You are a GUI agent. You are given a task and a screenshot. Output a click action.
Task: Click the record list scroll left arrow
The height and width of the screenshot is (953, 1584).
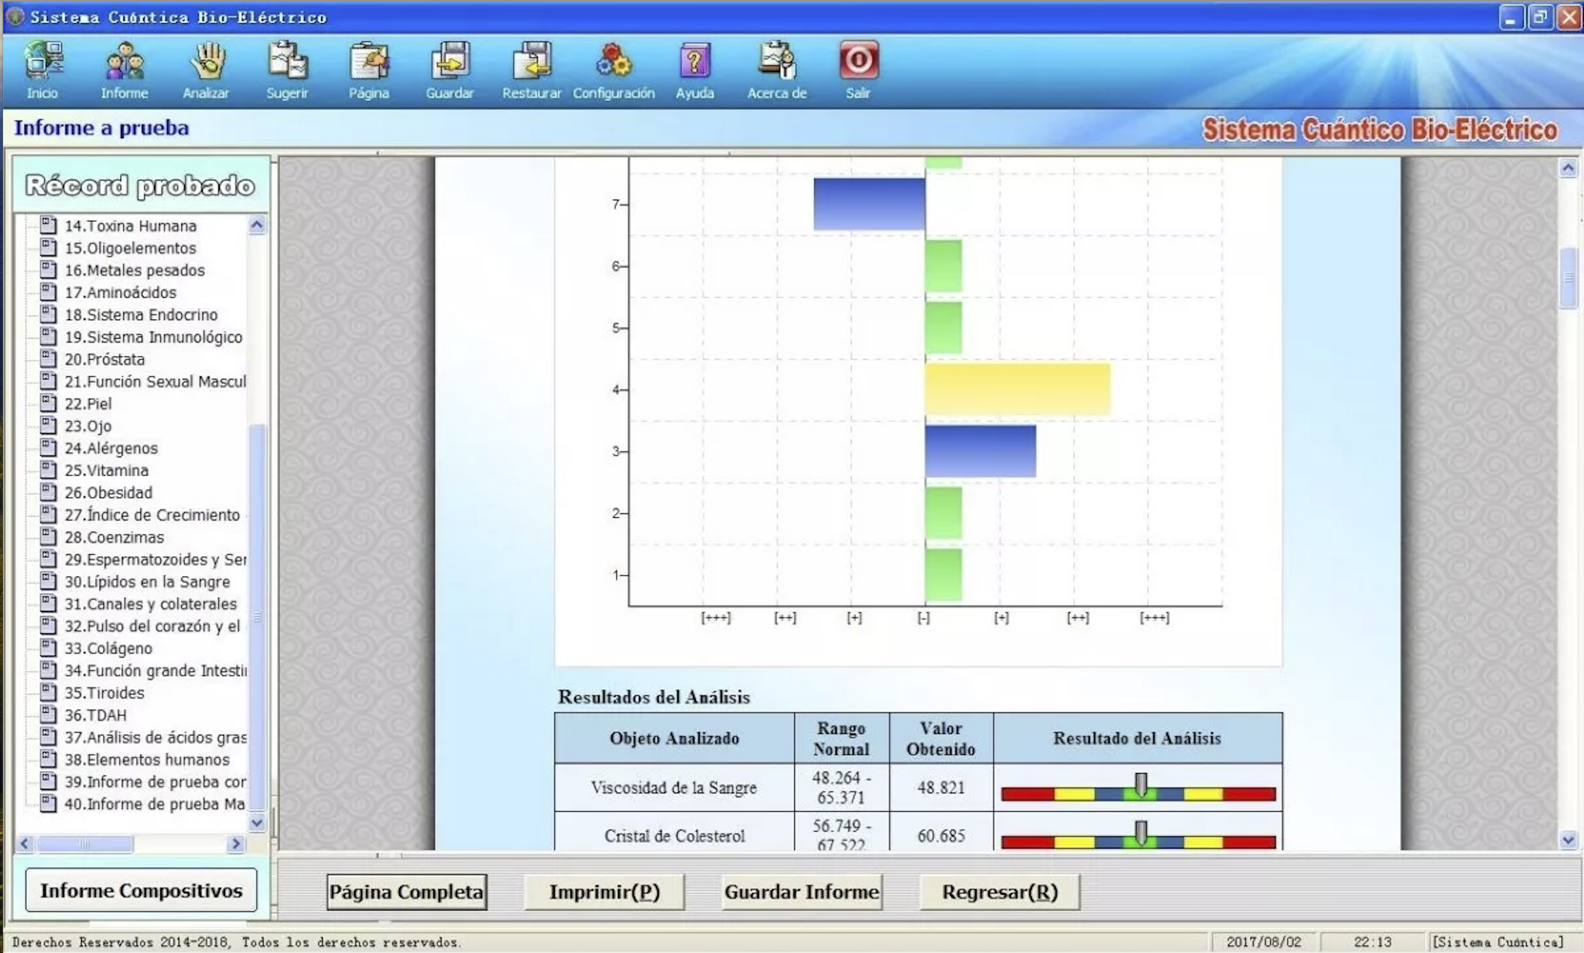[x=25, y=844]
